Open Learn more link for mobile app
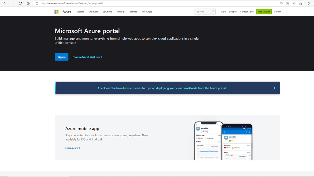Screen dimensions: 314x177 pyautogui.click(x=73, y=148)
